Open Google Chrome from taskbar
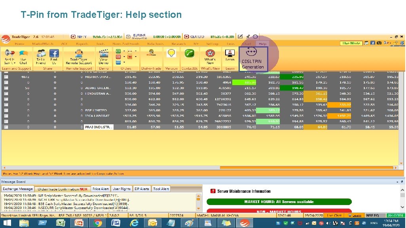 (98, 223)
